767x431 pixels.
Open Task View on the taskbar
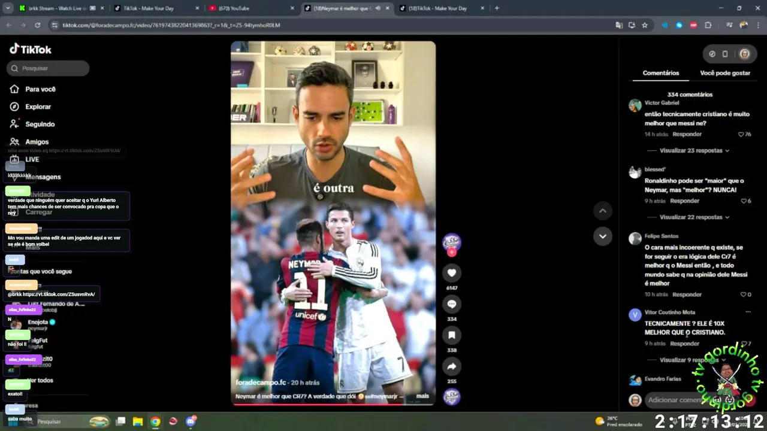pos(120,421)
